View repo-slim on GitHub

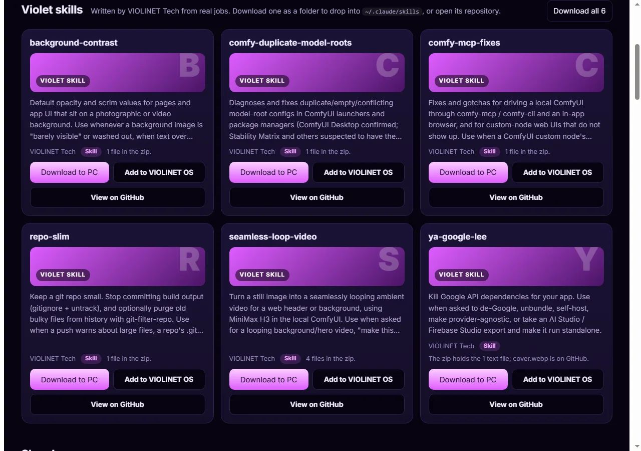(118, 404)
